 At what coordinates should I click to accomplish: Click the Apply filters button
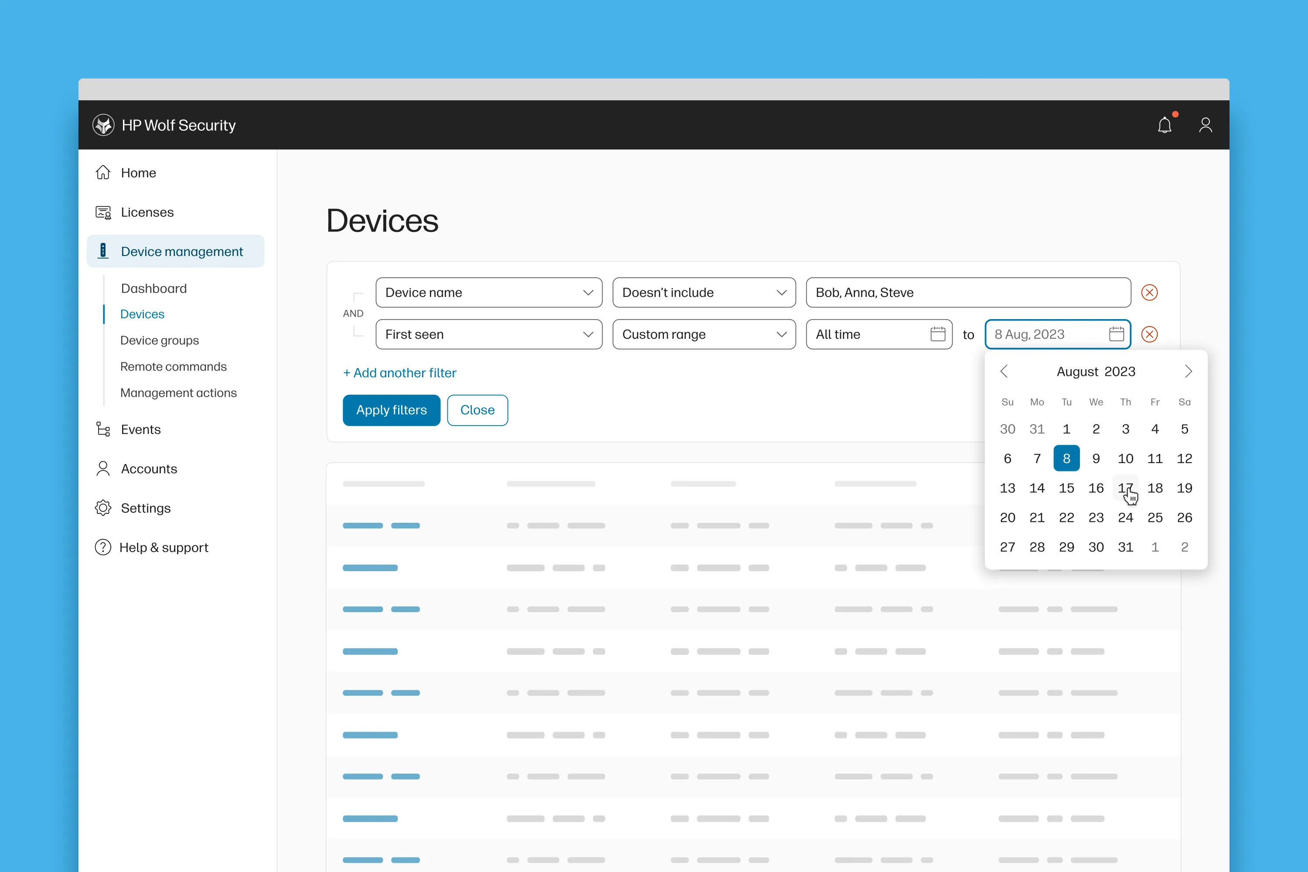pos(392,410)
